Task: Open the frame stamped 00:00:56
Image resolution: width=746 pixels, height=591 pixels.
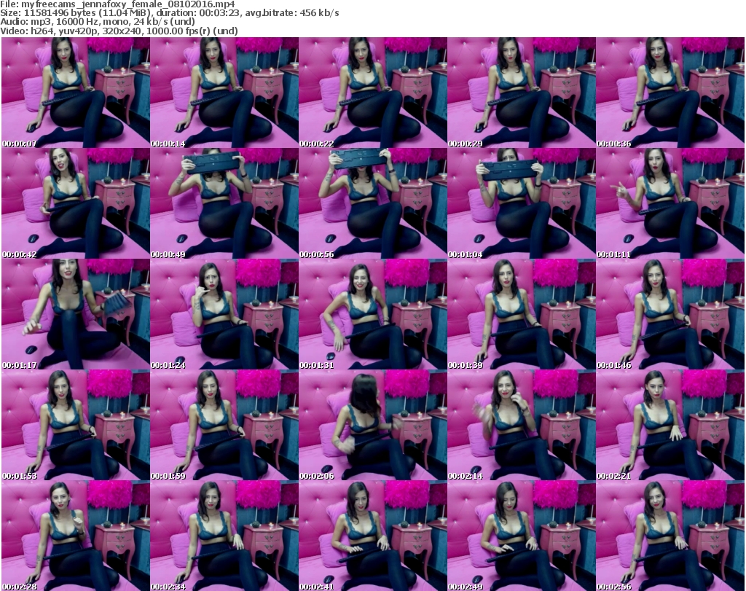Action: [x=372, y=203]
